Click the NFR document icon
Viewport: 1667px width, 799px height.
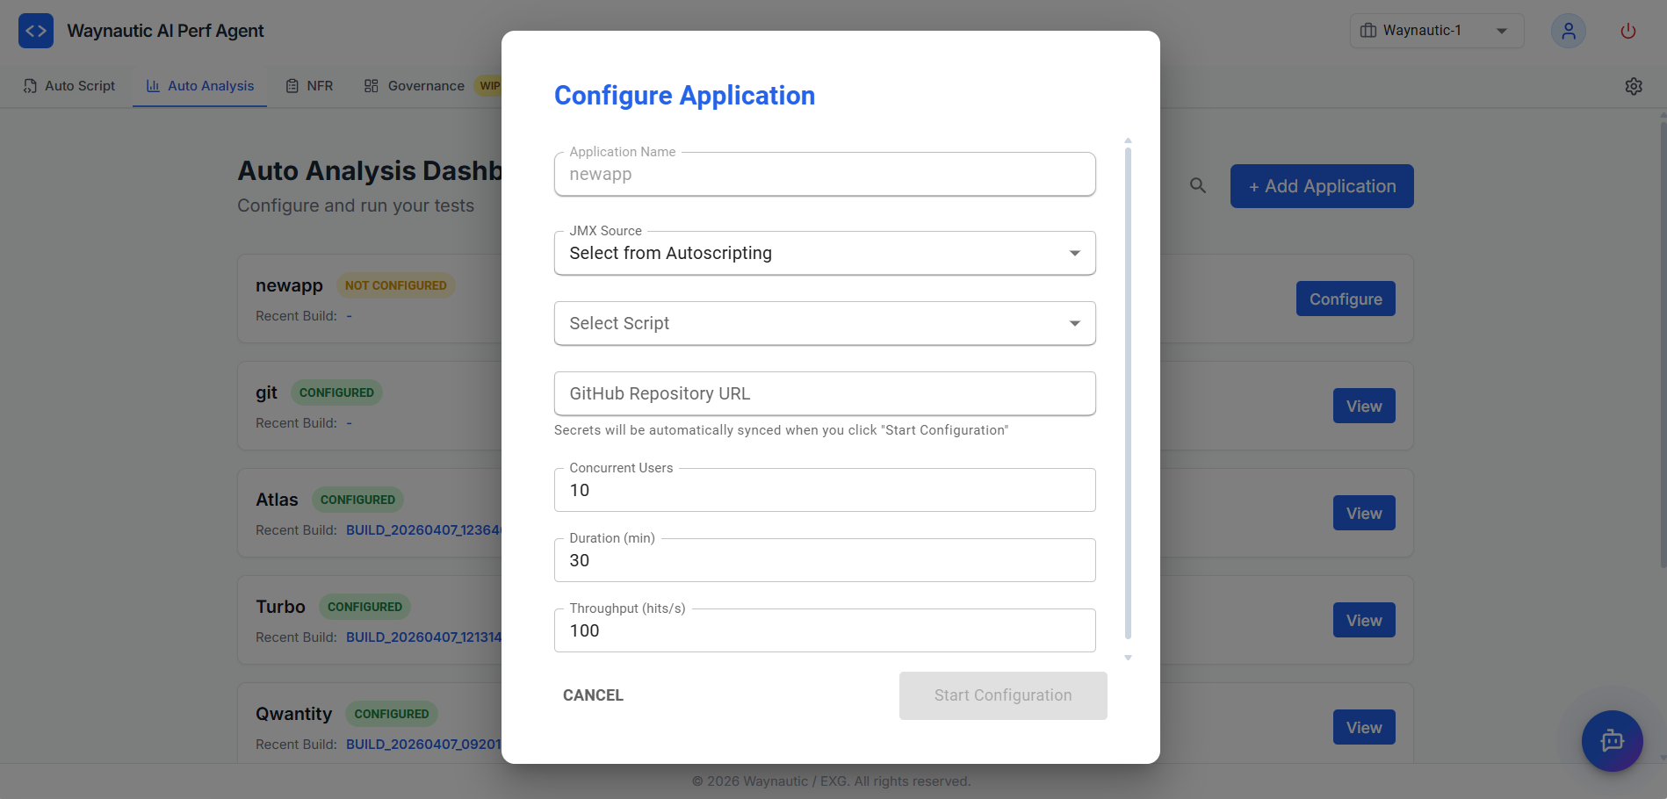[x=292, y=85]
